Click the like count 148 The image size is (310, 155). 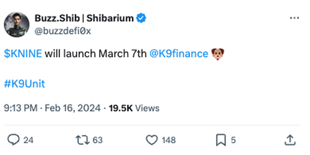tap(168, 140)
